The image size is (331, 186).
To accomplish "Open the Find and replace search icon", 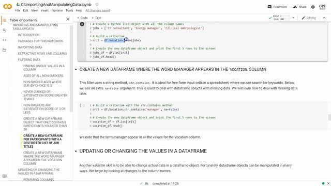I will click(x=4, y=30).
